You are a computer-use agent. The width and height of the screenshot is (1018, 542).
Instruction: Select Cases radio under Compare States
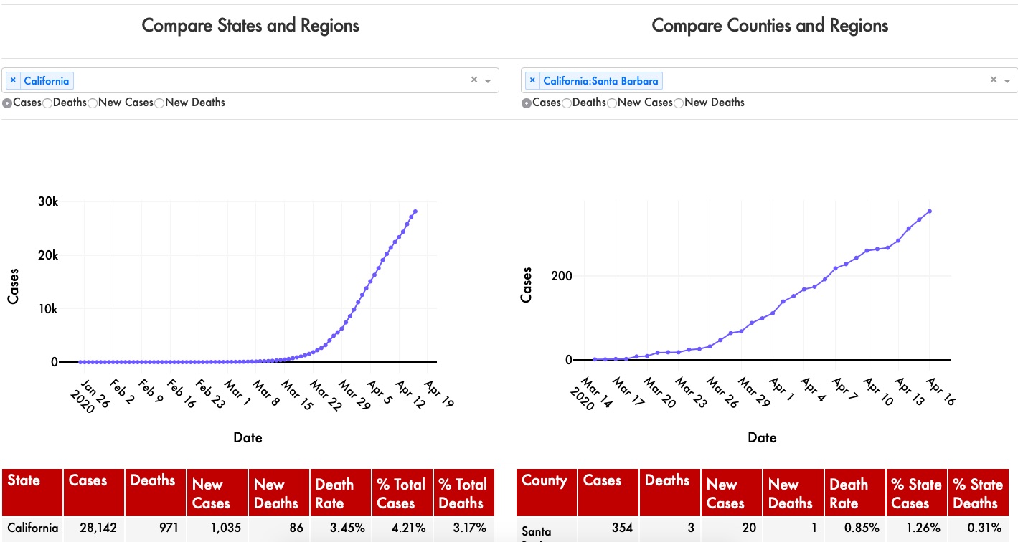tap(7, 103)
